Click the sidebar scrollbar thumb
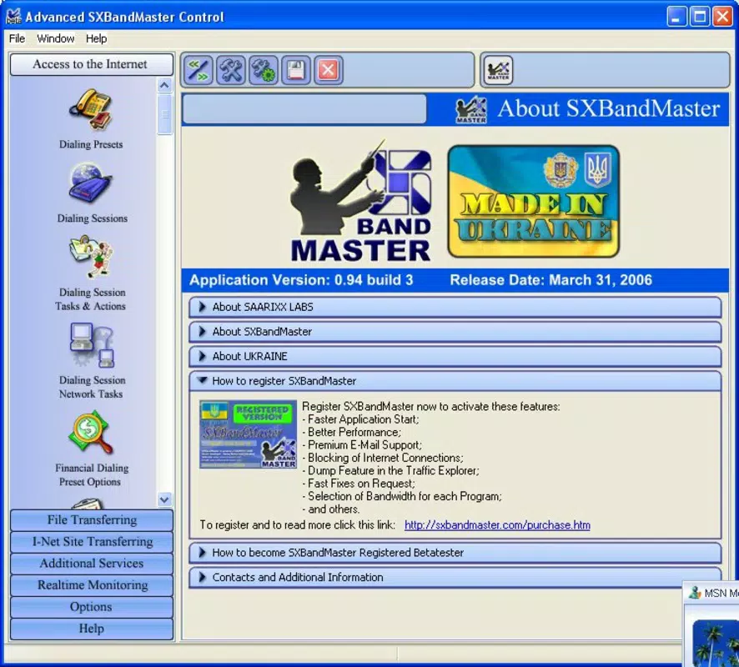 pos(164,114)
